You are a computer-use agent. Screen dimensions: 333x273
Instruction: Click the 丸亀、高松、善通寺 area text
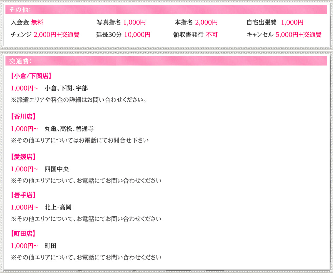tap(69, 129)
